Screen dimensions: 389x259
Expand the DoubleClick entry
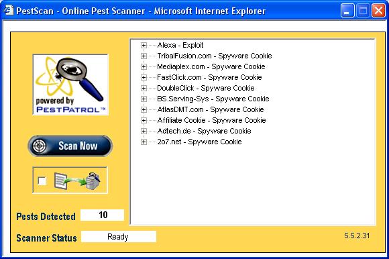144,88
